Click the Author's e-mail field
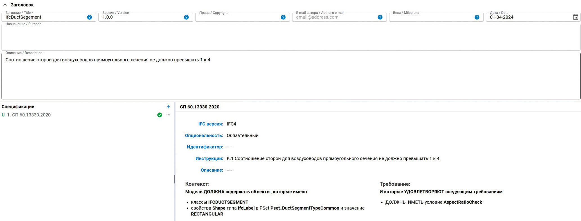The image size is (581, 221). click(335, 17)
